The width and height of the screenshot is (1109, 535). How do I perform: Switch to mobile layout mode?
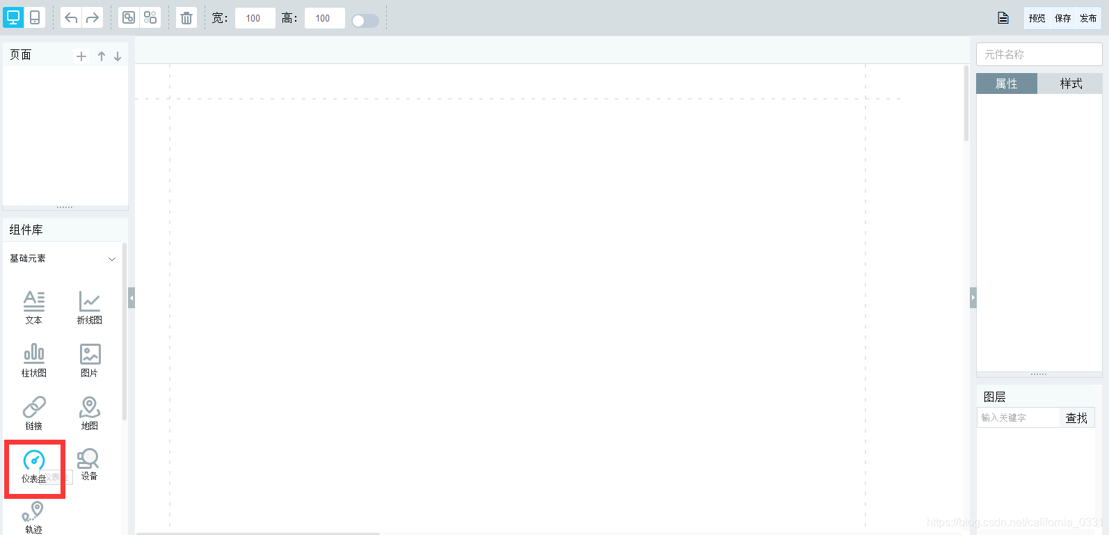pos(35,17)
